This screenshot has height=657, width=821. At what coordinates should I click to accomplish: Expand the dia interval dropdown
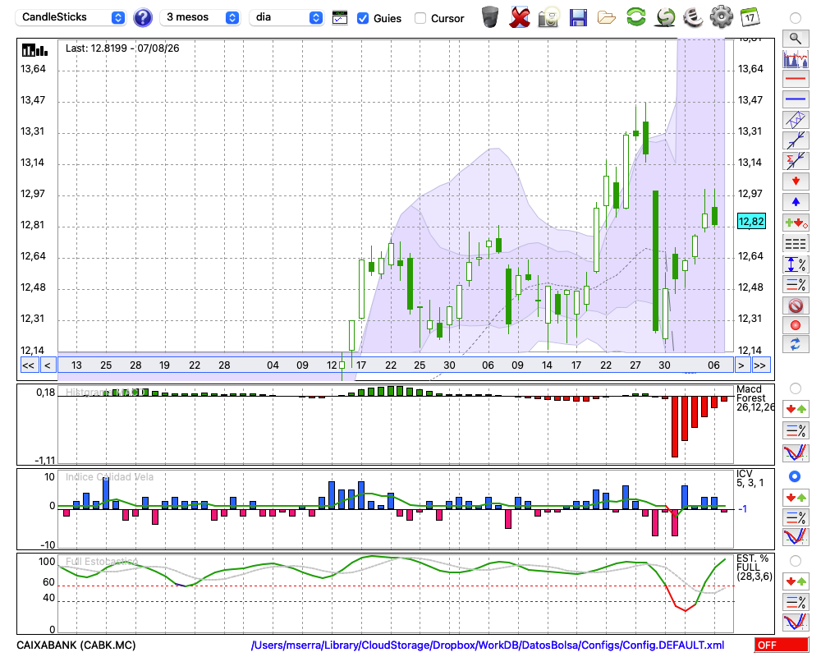[x=286, y=17]
